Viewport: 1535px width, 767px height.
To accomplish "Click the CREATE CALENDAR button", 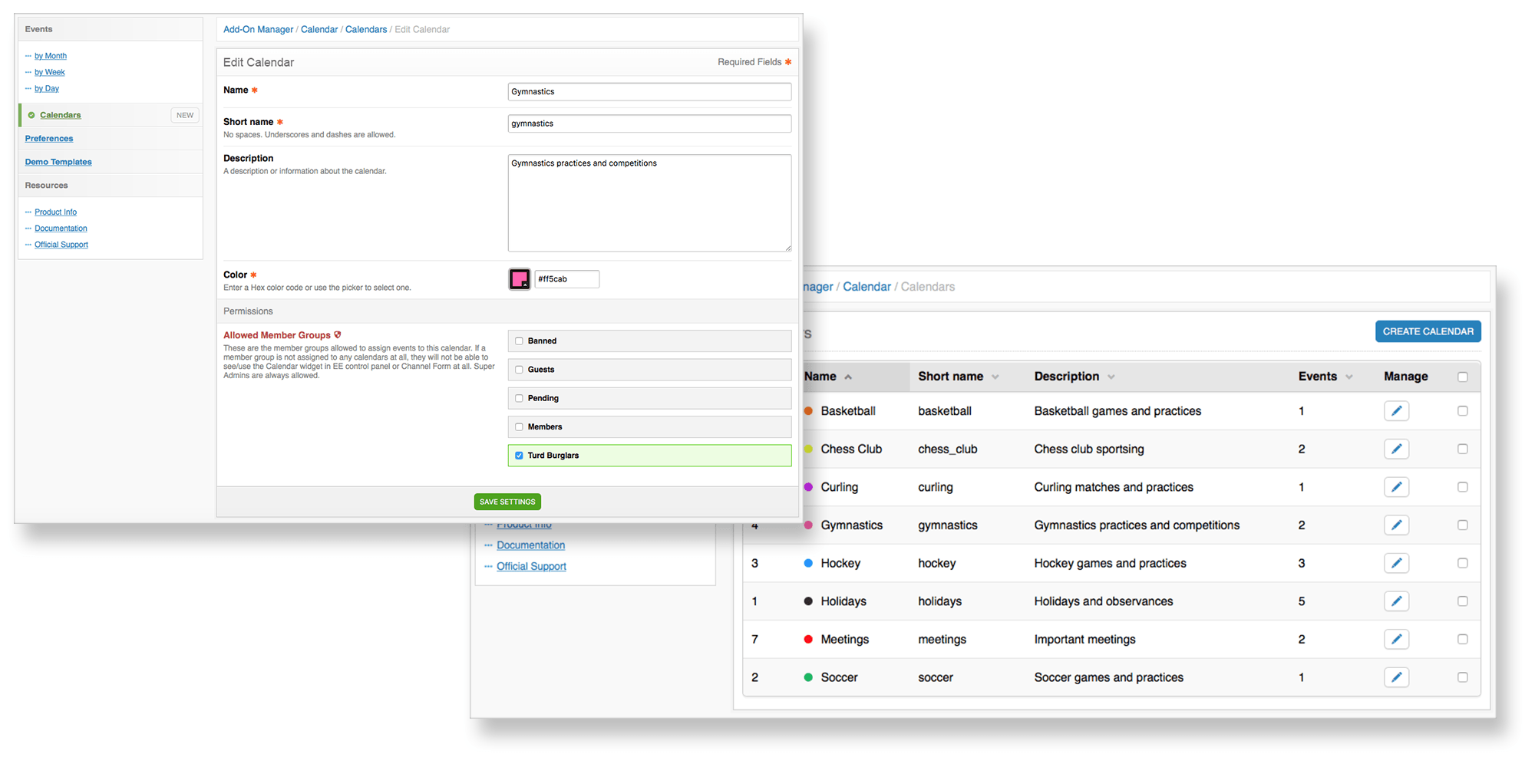I will [1428, 331].
